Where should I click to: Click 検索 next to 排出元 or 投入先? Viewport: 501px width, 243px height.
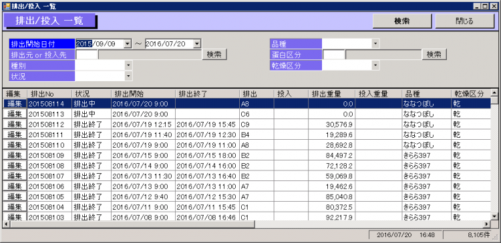point(214,55)
